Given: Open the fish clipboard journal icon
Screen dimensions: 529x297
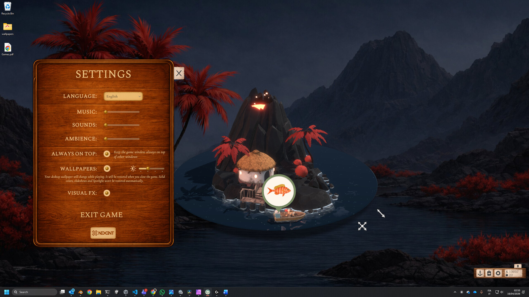Looking at the screenshot, I should (x=489, y=273).
